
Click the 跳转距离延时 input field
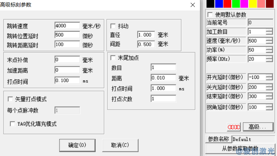(x=67, y=44)
